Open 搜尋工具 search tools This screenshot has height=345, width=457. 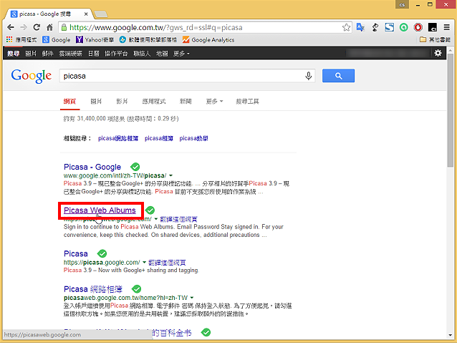coord(247,102)
